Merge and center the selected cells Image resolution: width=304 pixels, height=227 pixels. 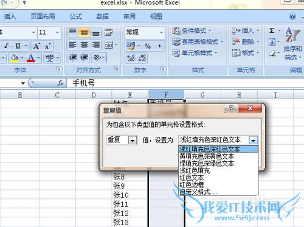click(x=109, y=45)
